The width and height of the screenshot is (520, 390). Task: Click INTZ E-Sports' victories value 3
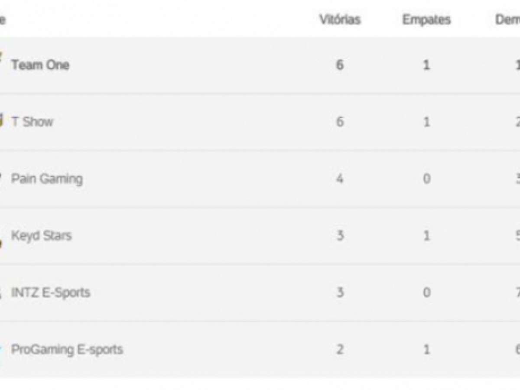340,292
